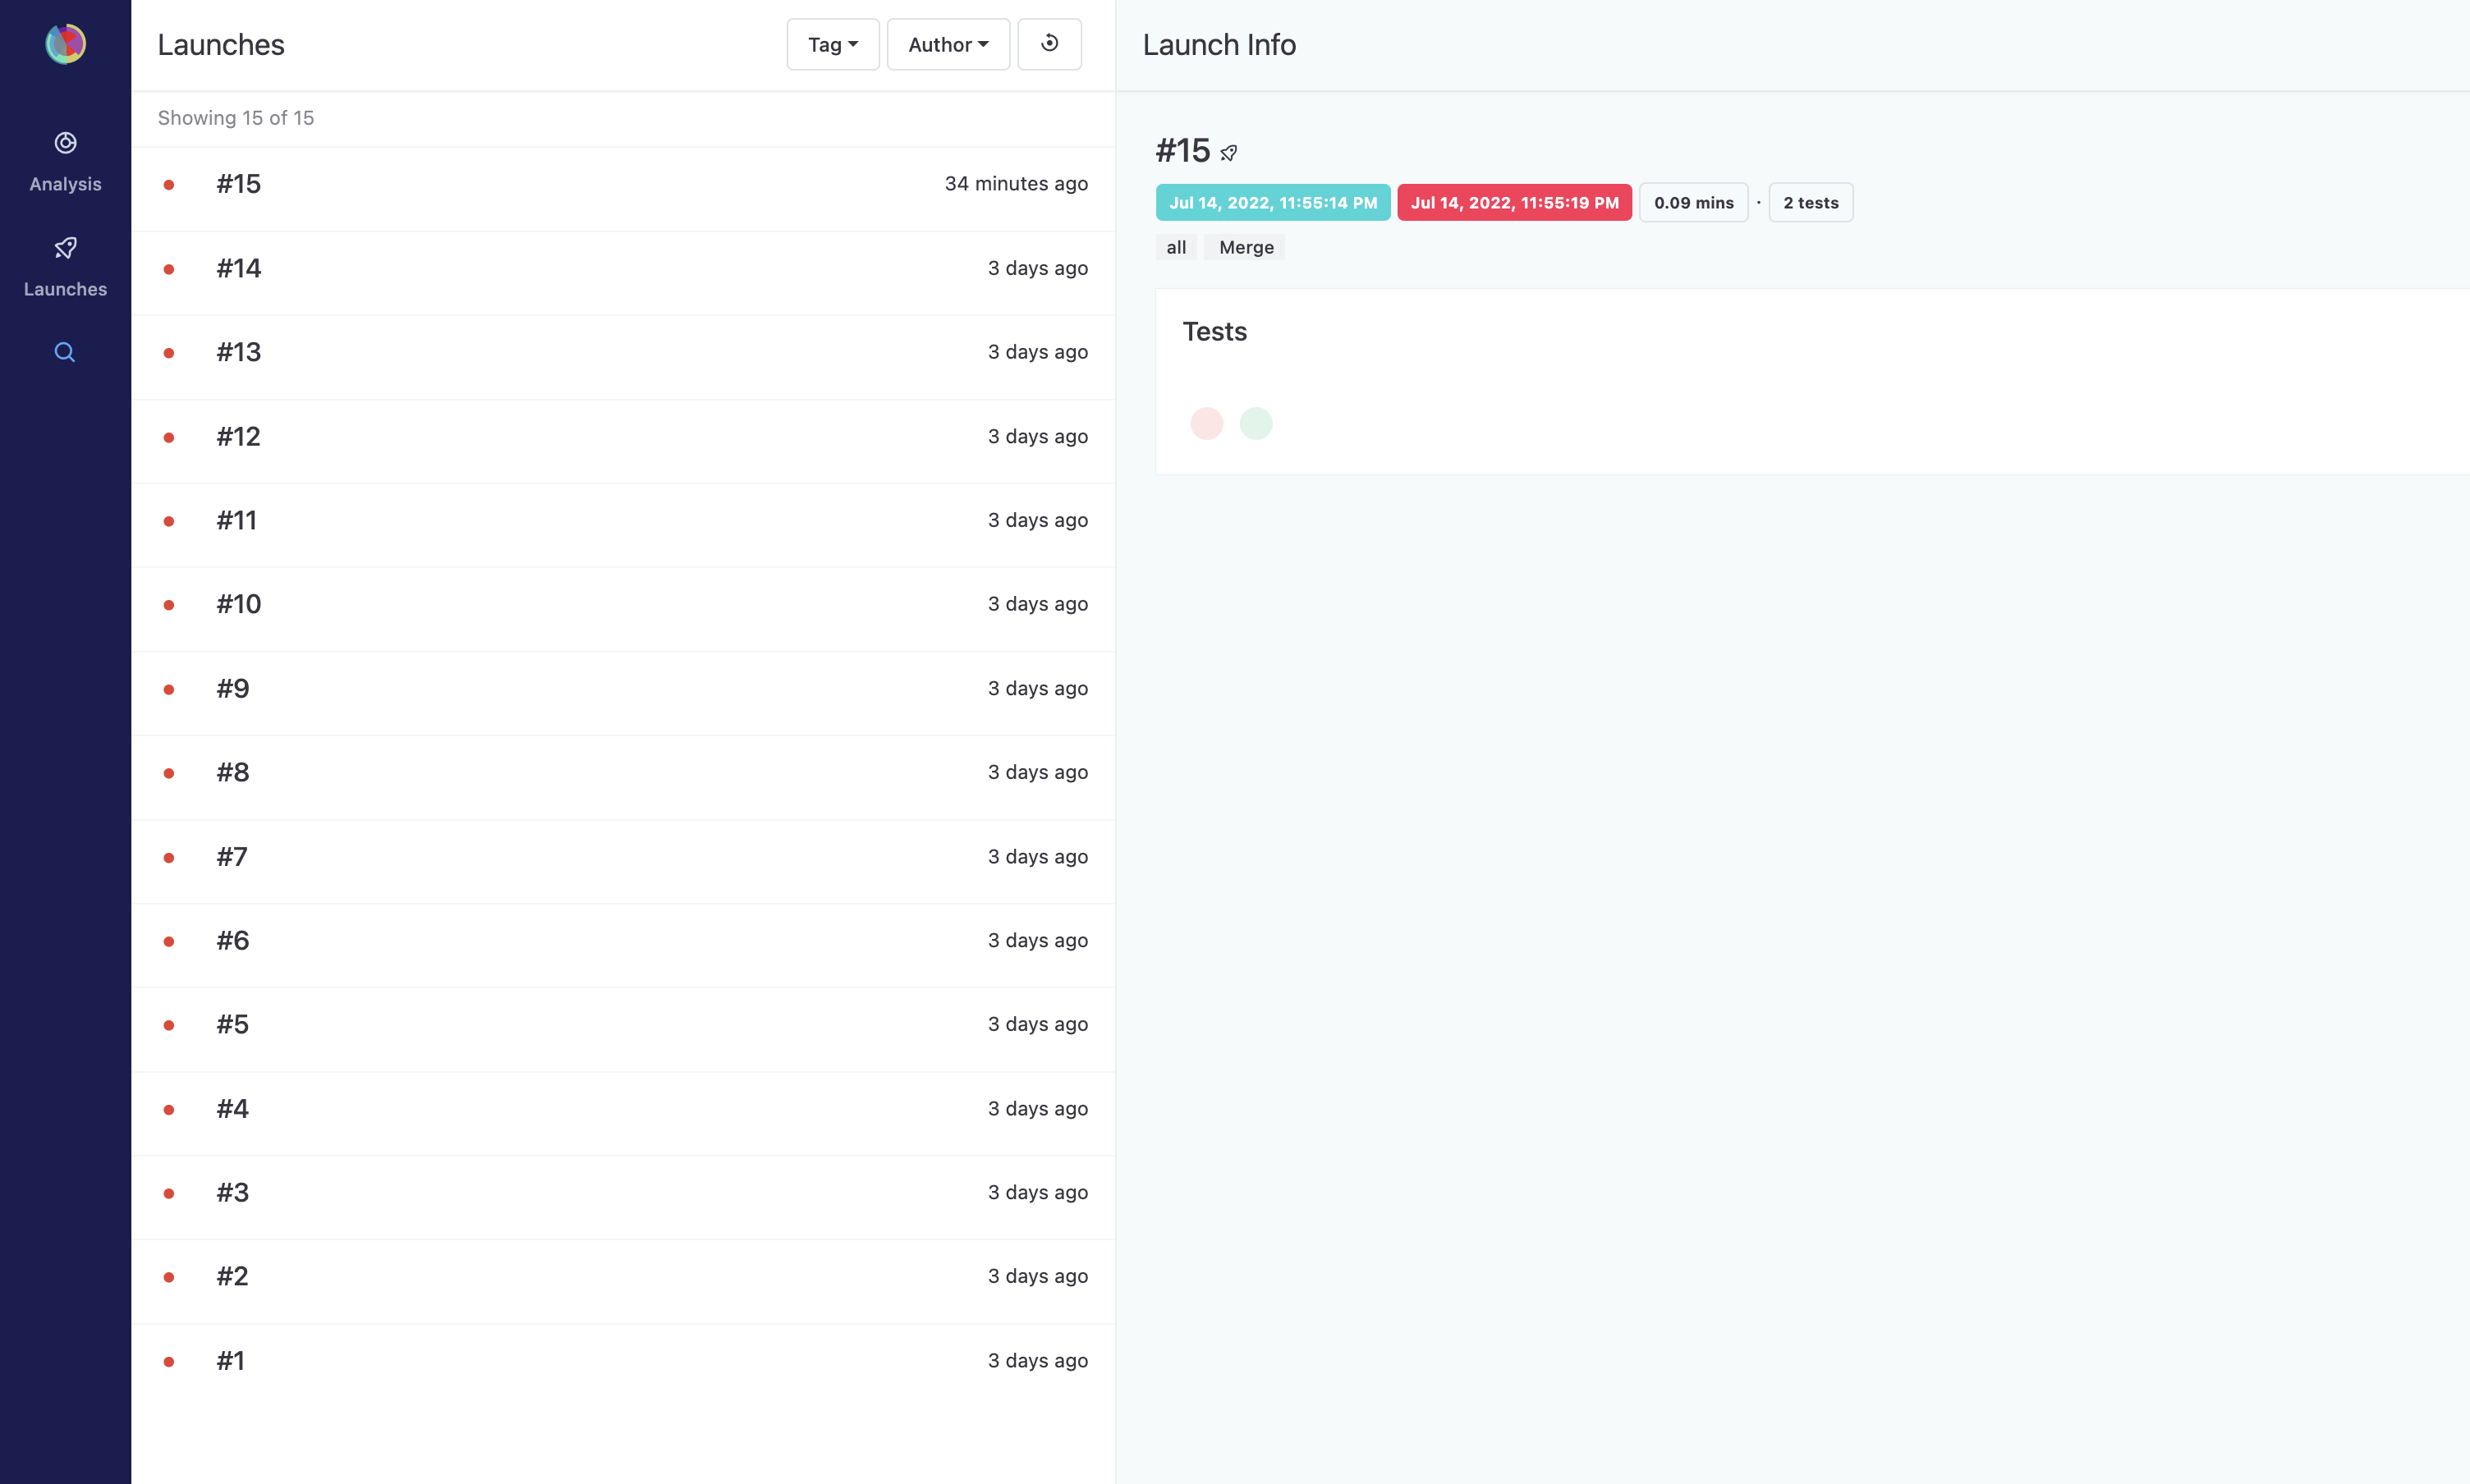Image resolution: width=2470 pixels, height=1484 pixels.
Task: Click the search magnifier icon in the sidebar
Action: [65, 352]
